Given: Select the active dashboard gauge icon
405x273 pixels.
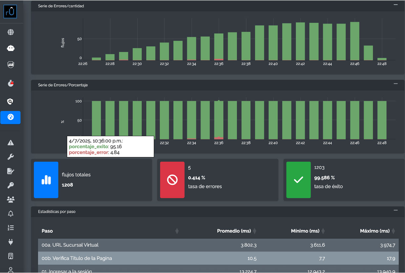Looking at the screenshot, I should (11, 117).
